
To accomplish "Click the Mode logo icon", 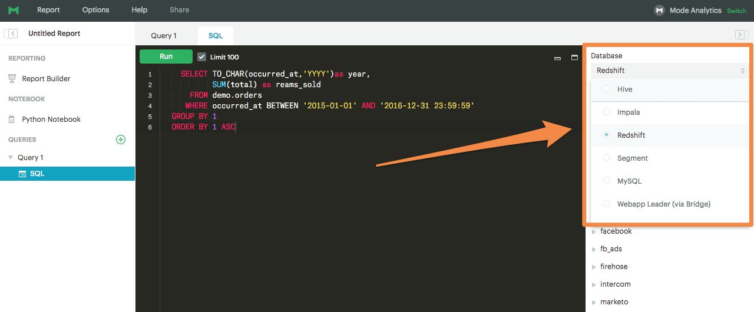I will click(13, 10).
